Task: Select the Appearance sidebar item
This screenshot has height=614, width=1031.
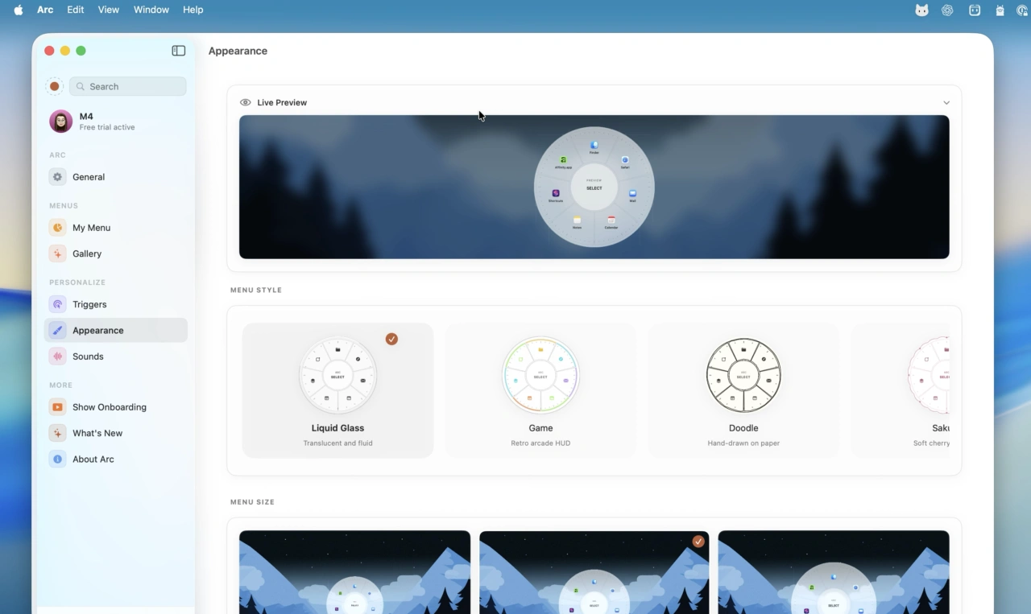Action: pos(116,330)
